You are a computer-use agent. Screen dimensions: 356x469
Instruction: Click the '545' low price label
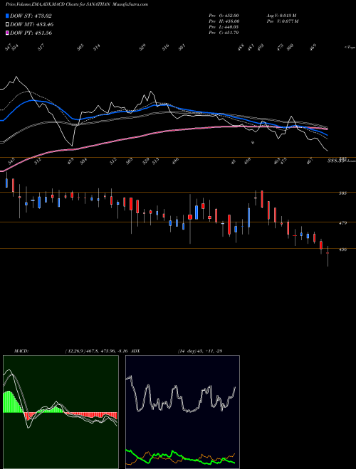[11, 162]
